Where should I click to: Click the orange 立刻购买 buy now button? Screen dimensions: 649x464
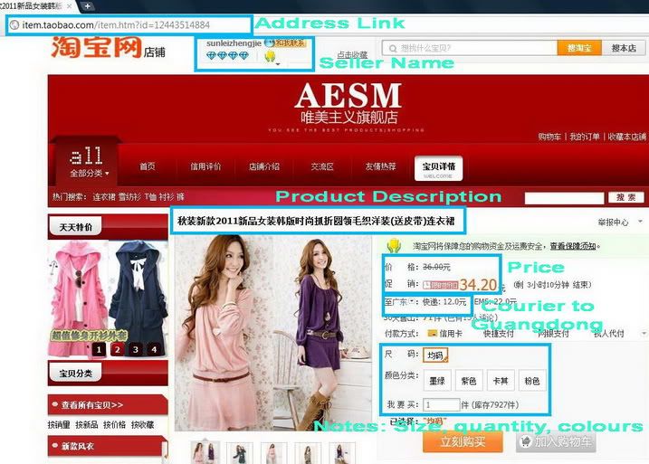pos(463,442)
